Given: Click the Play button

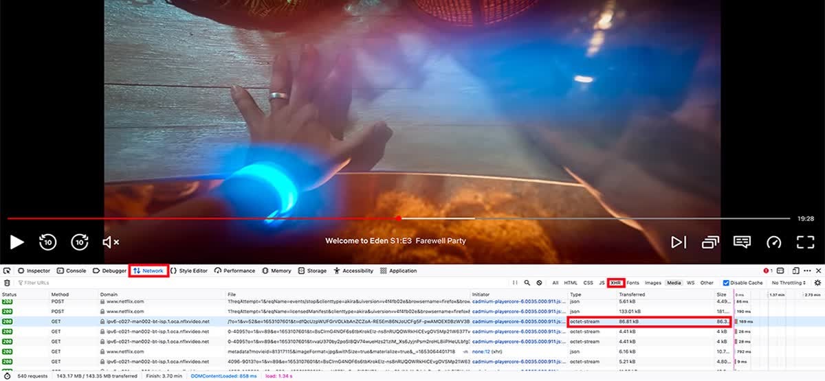Looking at the screenshot, I should [17, 242].
